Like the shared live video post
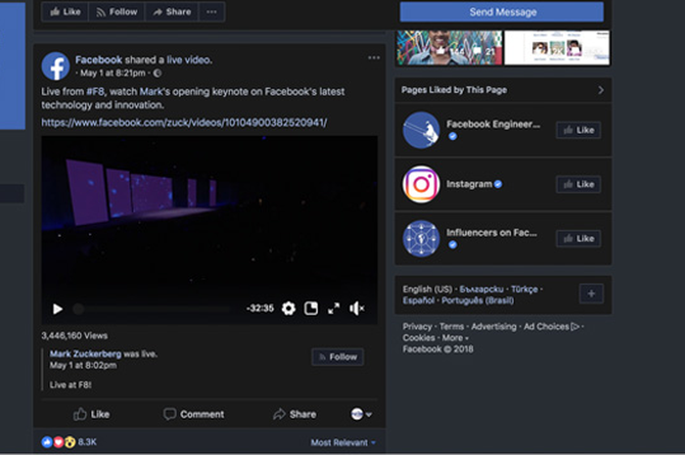The width and height of the screenshot is (685, 455). pyautogui.click(x=91, y=414)
